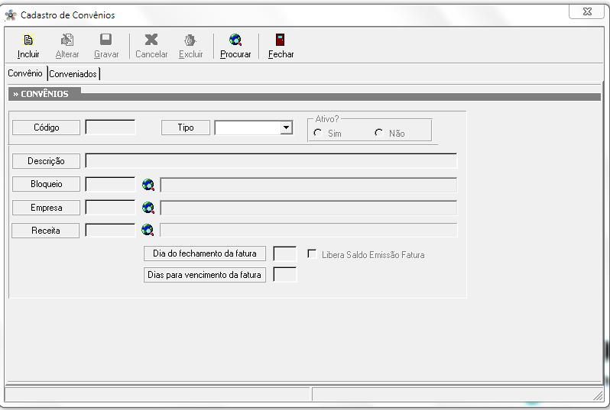Click the Cancelar X icon
The height and width of the screenshot is (410, 610).
pyautogui.click(x=151, y=40)
